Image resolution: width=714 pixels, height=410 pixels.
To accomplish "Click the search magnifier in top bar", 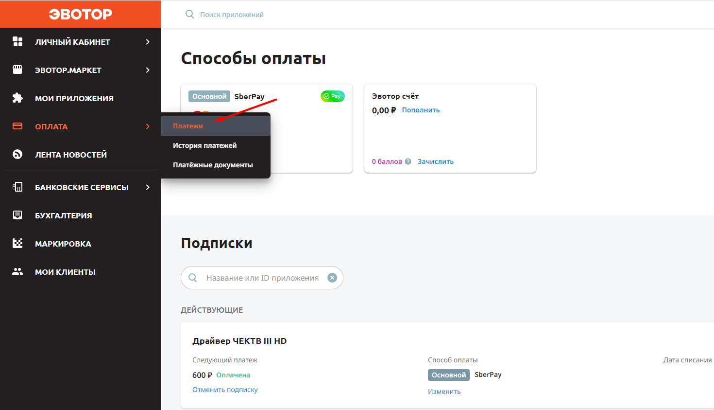I will pos(189,14).
